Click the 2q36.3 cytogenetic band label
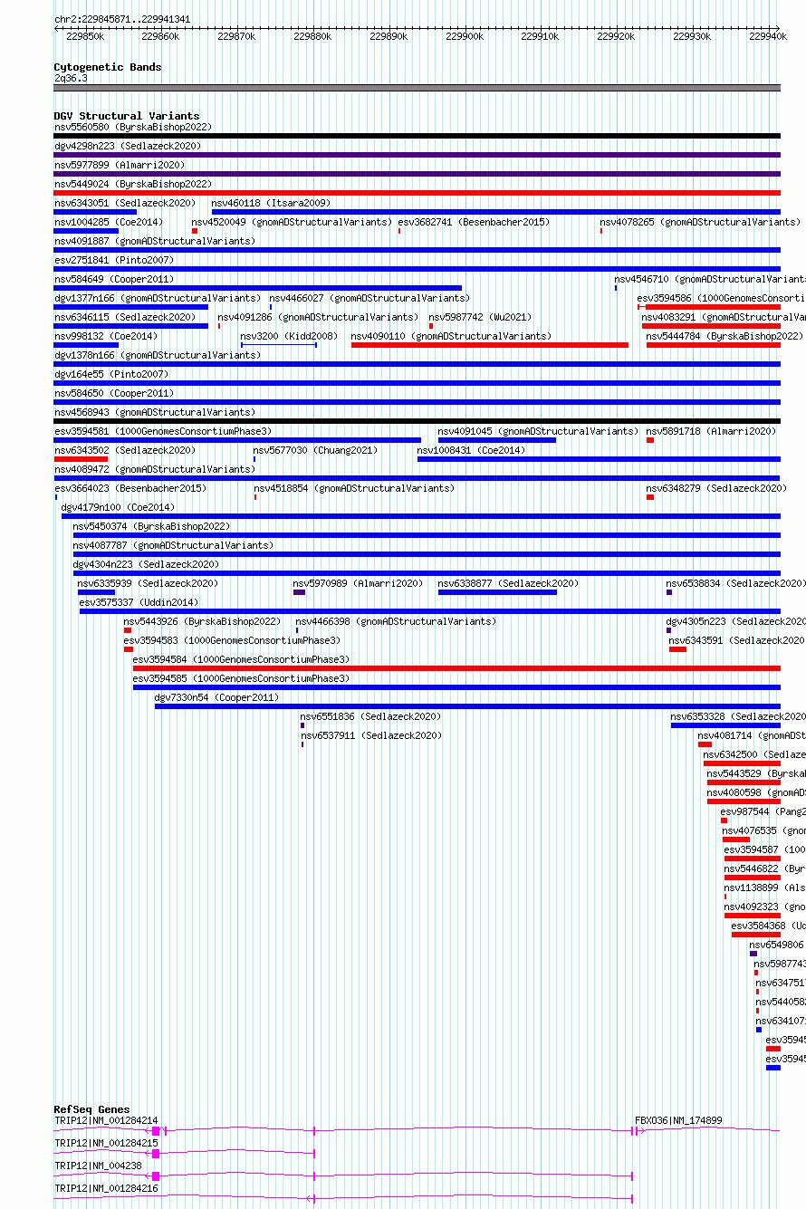This screenshot has height=1209, width=806. (71, 79)
